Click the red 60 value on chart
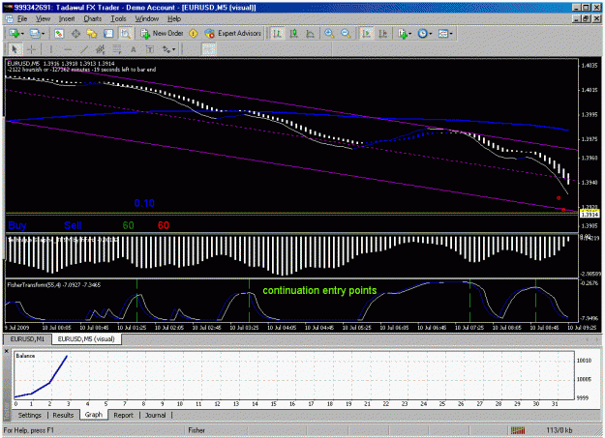Image resolution: width=605 pixels, height=438 pixels. pyautogui.click(x=164, y=225)
